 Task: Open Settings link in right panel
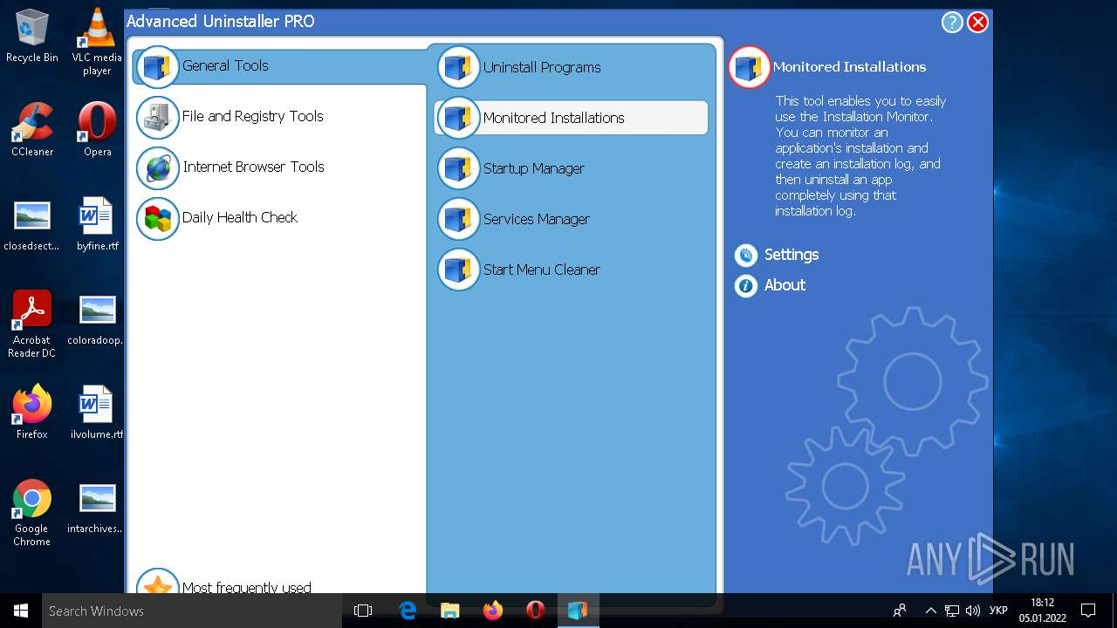tap(791, 255)
